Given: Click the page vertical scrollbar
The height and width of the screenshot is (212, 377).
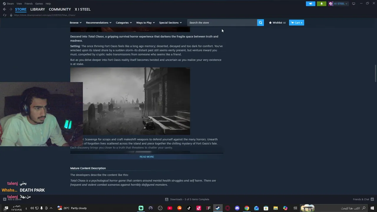Looking at the screenshot, I should [x=376, y=74].
